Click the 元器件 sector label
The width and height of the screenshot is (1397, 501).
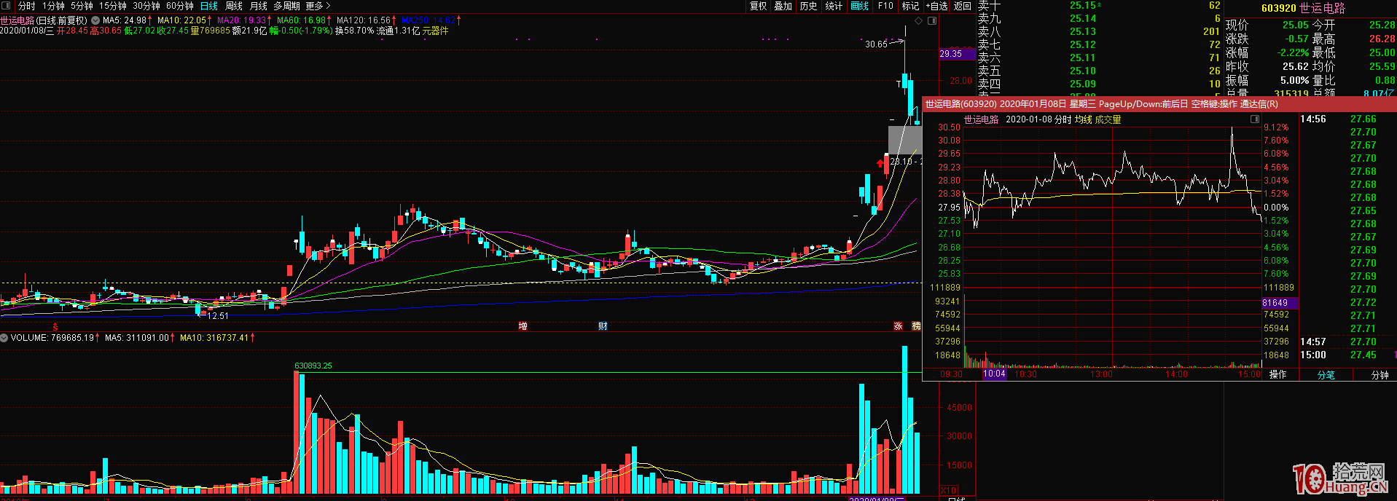pos(435,31)
